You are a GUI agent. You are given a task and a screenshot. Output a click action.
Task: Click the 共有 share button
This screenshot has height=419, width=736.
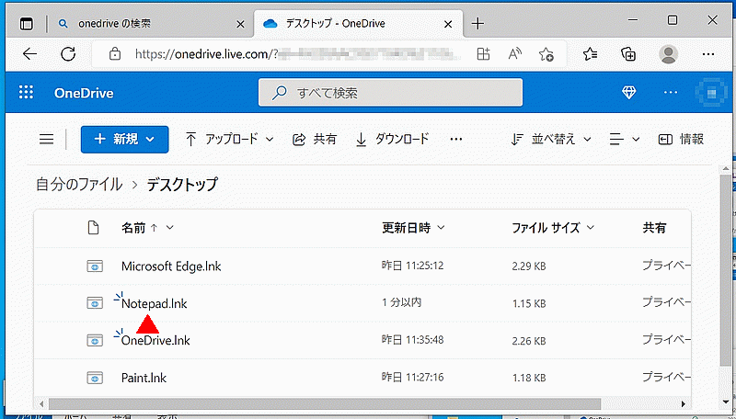pos(315,139)
